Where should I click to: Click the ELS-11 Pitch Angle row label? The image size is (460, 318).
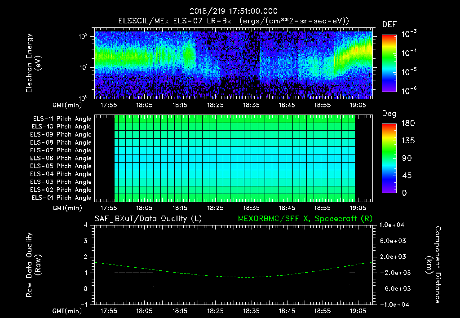pyautogui.click(x=62, y=119)
